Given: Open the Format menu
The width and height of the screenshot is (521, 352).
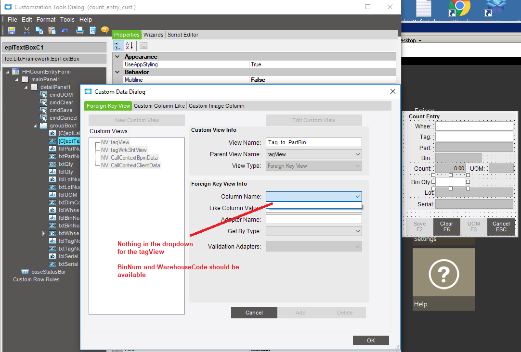Looking at the screenshot, I should (46, 19).
